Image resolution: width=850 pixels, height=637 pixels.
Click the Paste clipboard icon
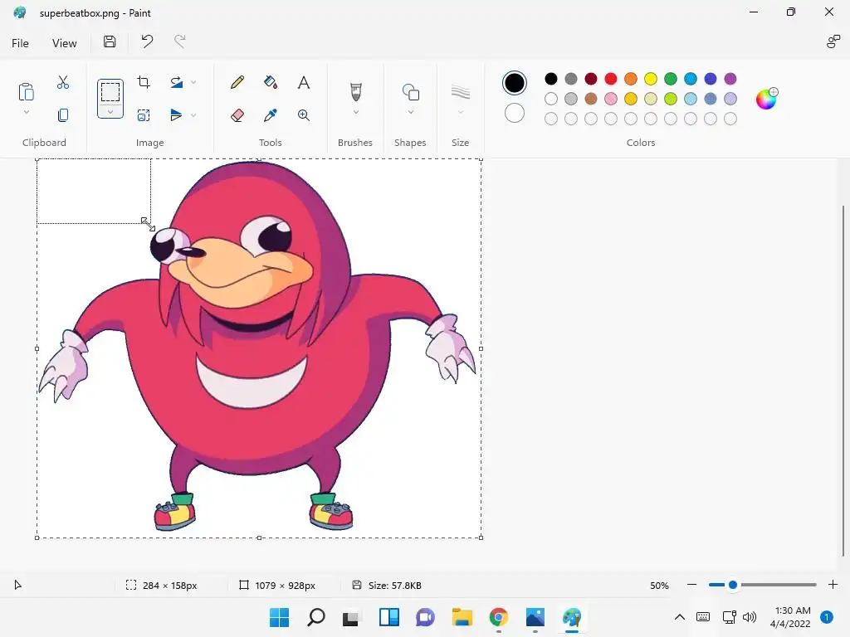[26, 91]
